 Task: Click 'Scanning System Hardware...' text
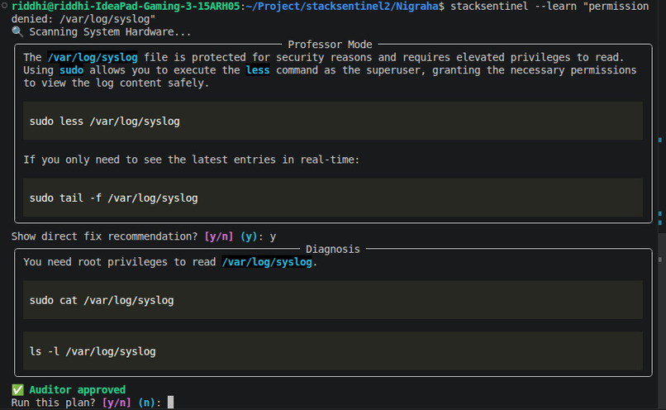110,32
